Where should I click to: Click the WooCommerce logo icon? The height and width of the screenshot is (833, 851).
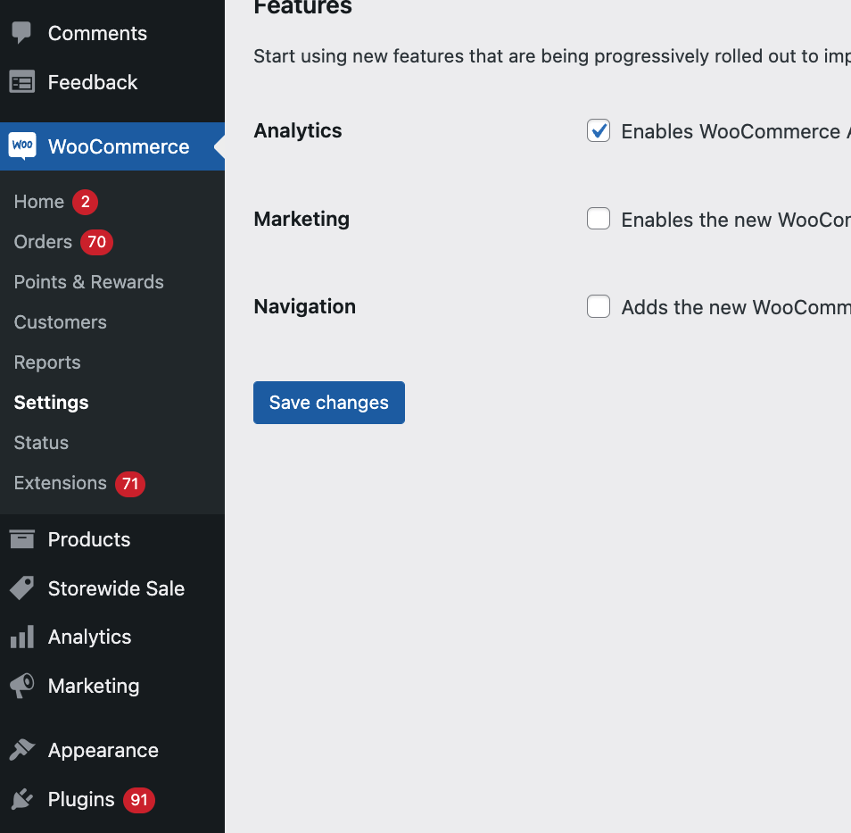point(22,146)
